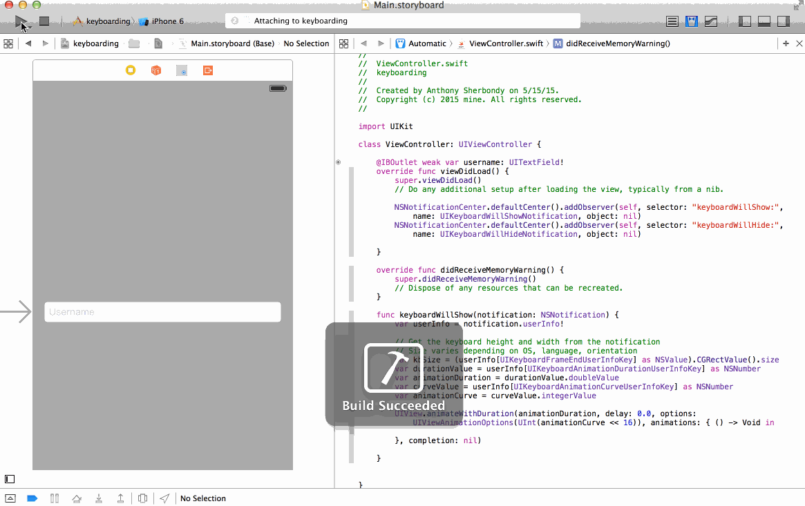Image resolution: width=805 pixels, height=506 pixels.
Task: Click the 'completion: nil' line
Action: [438, 440]
